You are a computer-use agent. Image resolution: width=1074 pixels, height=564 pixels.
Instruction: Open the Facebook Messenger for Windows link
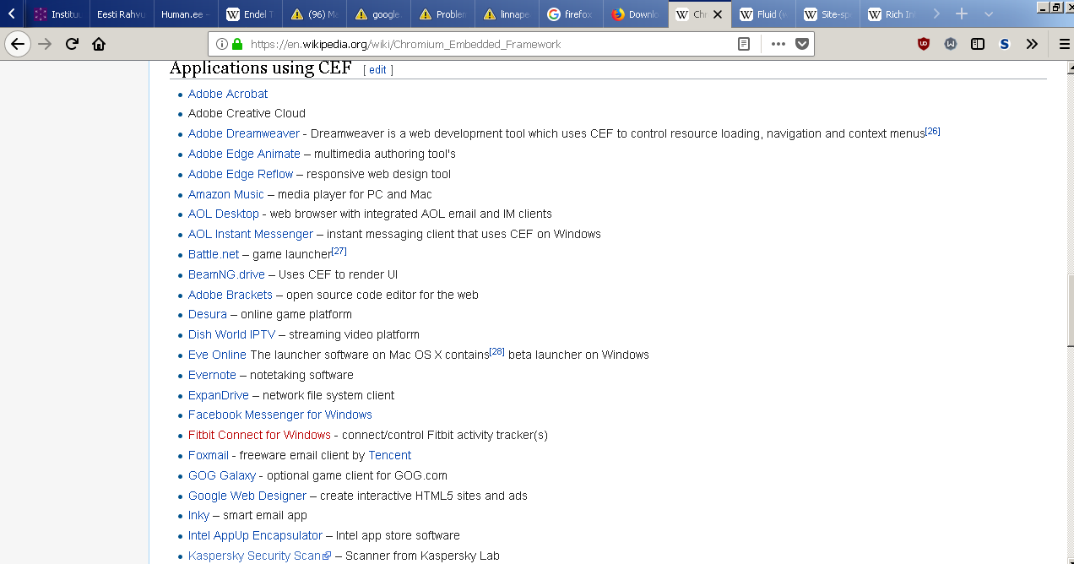280,415
